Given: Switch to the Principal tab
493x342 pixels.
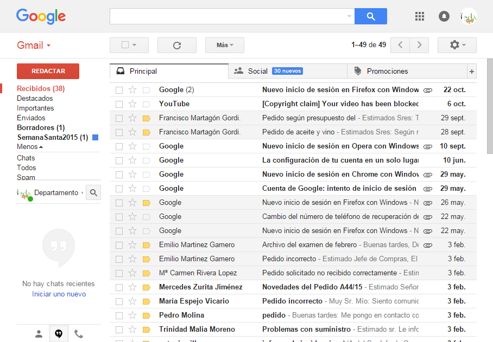Looking at the screenshot, I should coord(169,71).
